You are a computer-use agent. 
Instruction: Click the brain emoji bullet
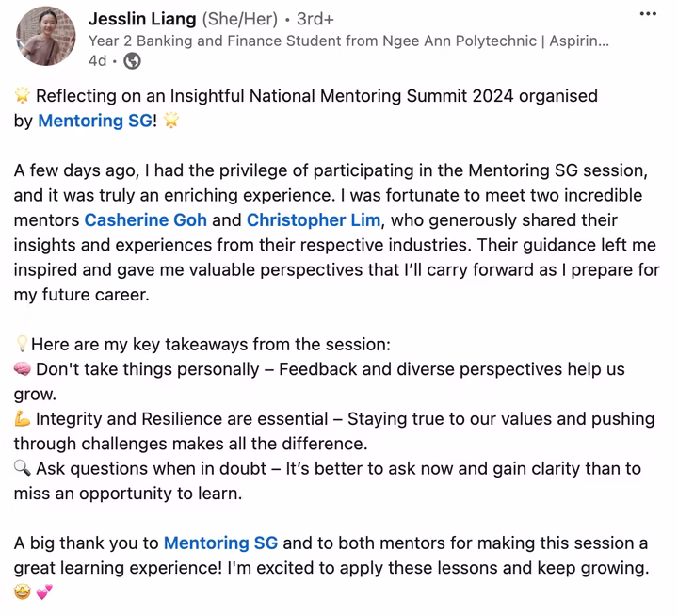point(24,369)
